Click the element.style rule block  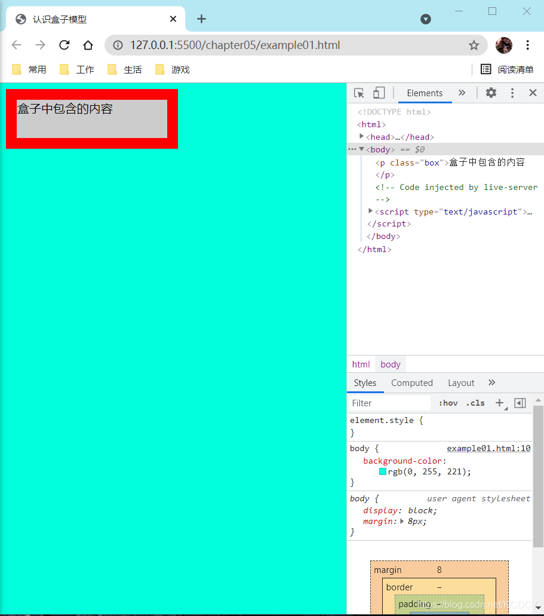(x=440, y=427)
